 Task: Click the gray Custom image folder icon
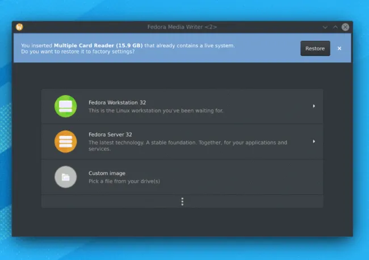coord(66,177)
